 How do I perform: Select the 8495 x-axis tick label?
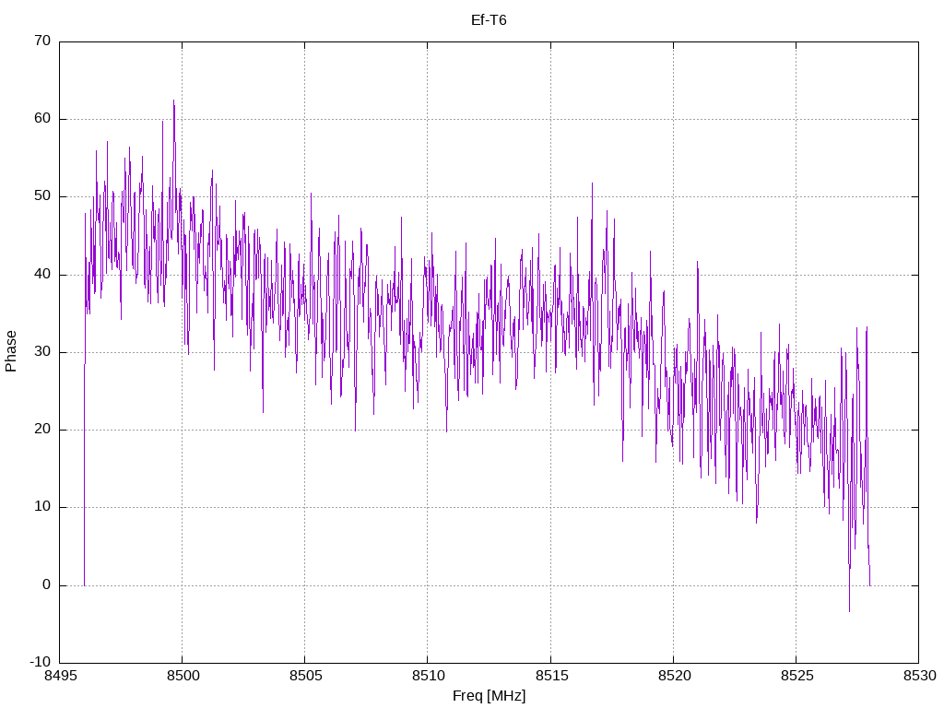(60, 676)
